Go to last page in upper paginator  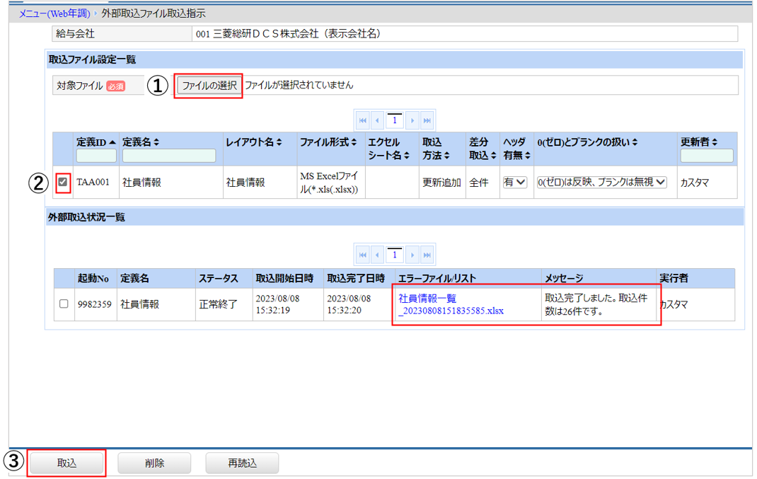pos(427,120)
